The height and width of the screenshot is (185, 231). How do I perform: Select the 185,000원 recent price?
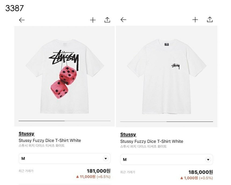(x=201, y=172)
